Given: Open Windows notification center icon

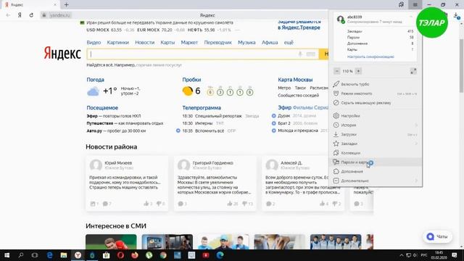Looking at the screenshot, I should 455,255.
